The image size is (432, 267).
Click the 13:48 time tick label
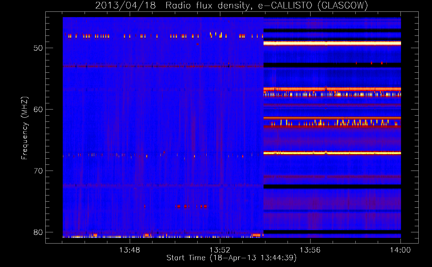tap(129, 250)
